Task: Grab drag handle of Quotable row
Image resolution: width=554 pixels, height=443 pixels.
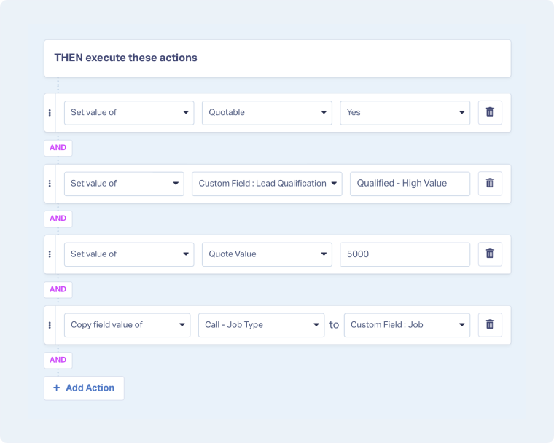Action: pos(50,112)
